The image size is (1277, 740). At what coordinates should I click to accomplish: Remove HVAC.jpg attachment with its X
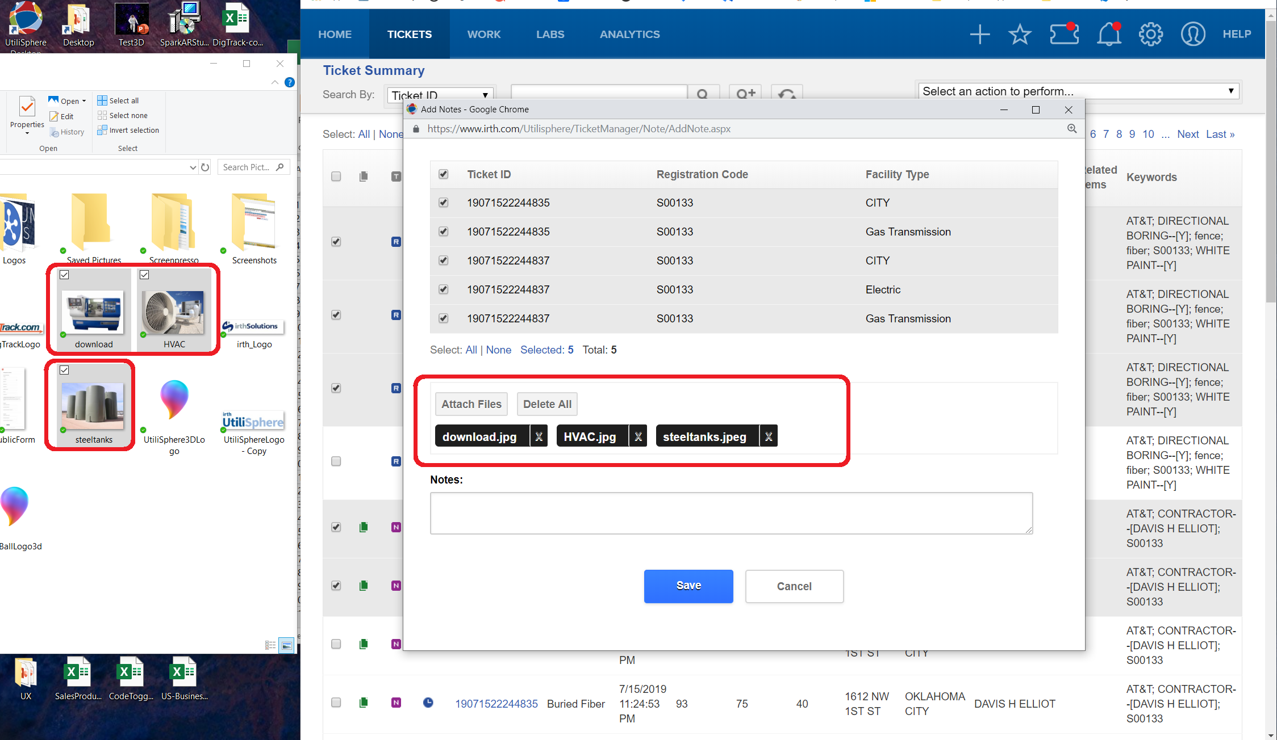coord(638,436)
